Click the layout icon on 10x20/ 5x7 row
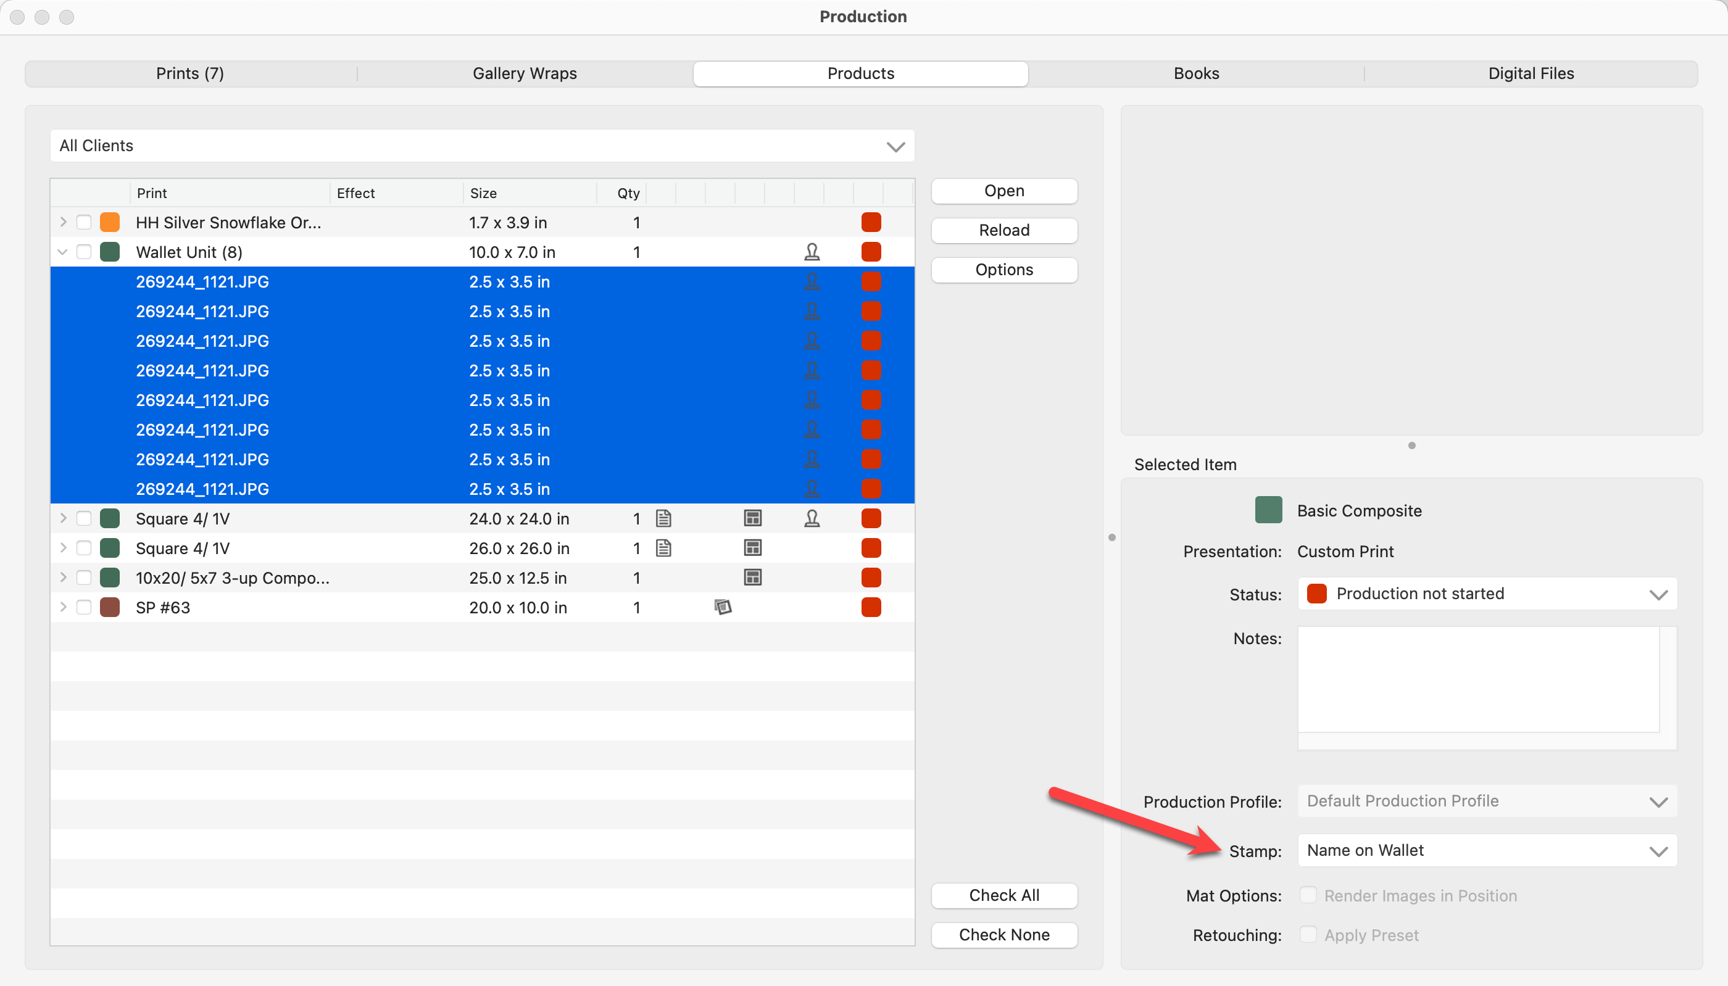 coord(752,578)
